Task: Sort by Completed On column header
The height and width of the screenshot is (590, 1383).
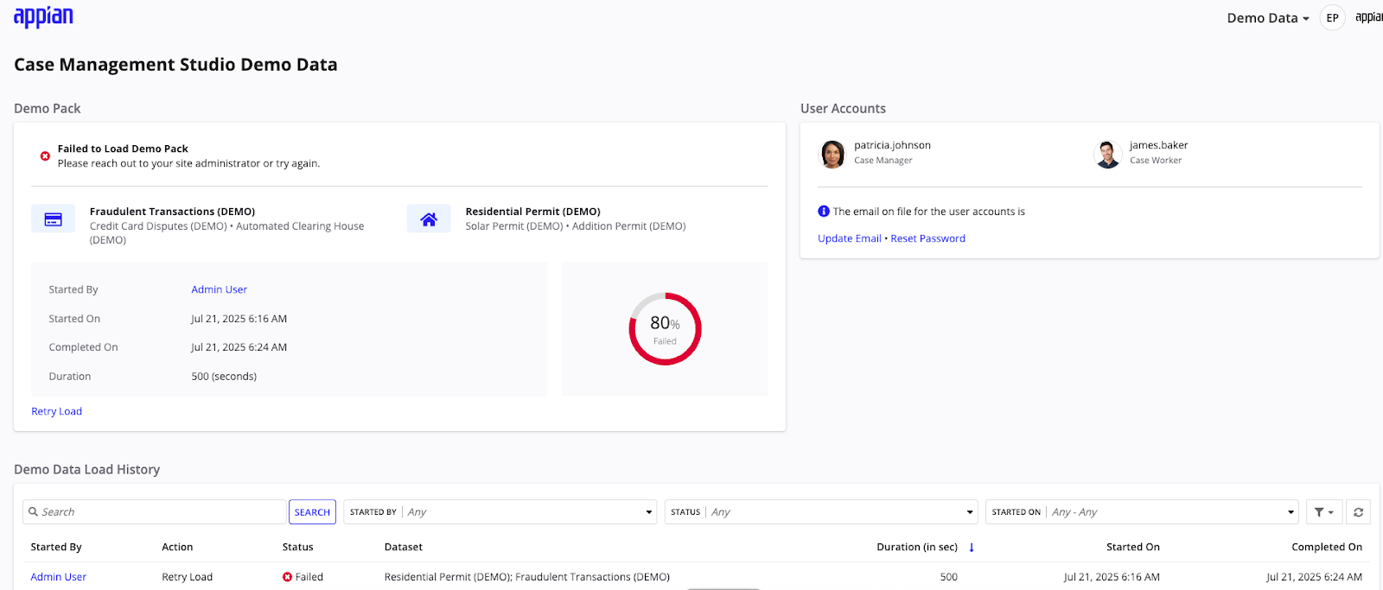Action: [x=1327, y=548]
